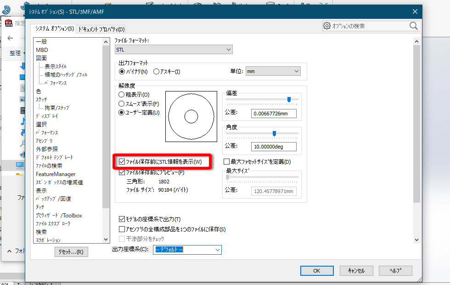The image size is (450, 285).
Task: Click the 最大サイズ slider handle
Action: point(228,177)
